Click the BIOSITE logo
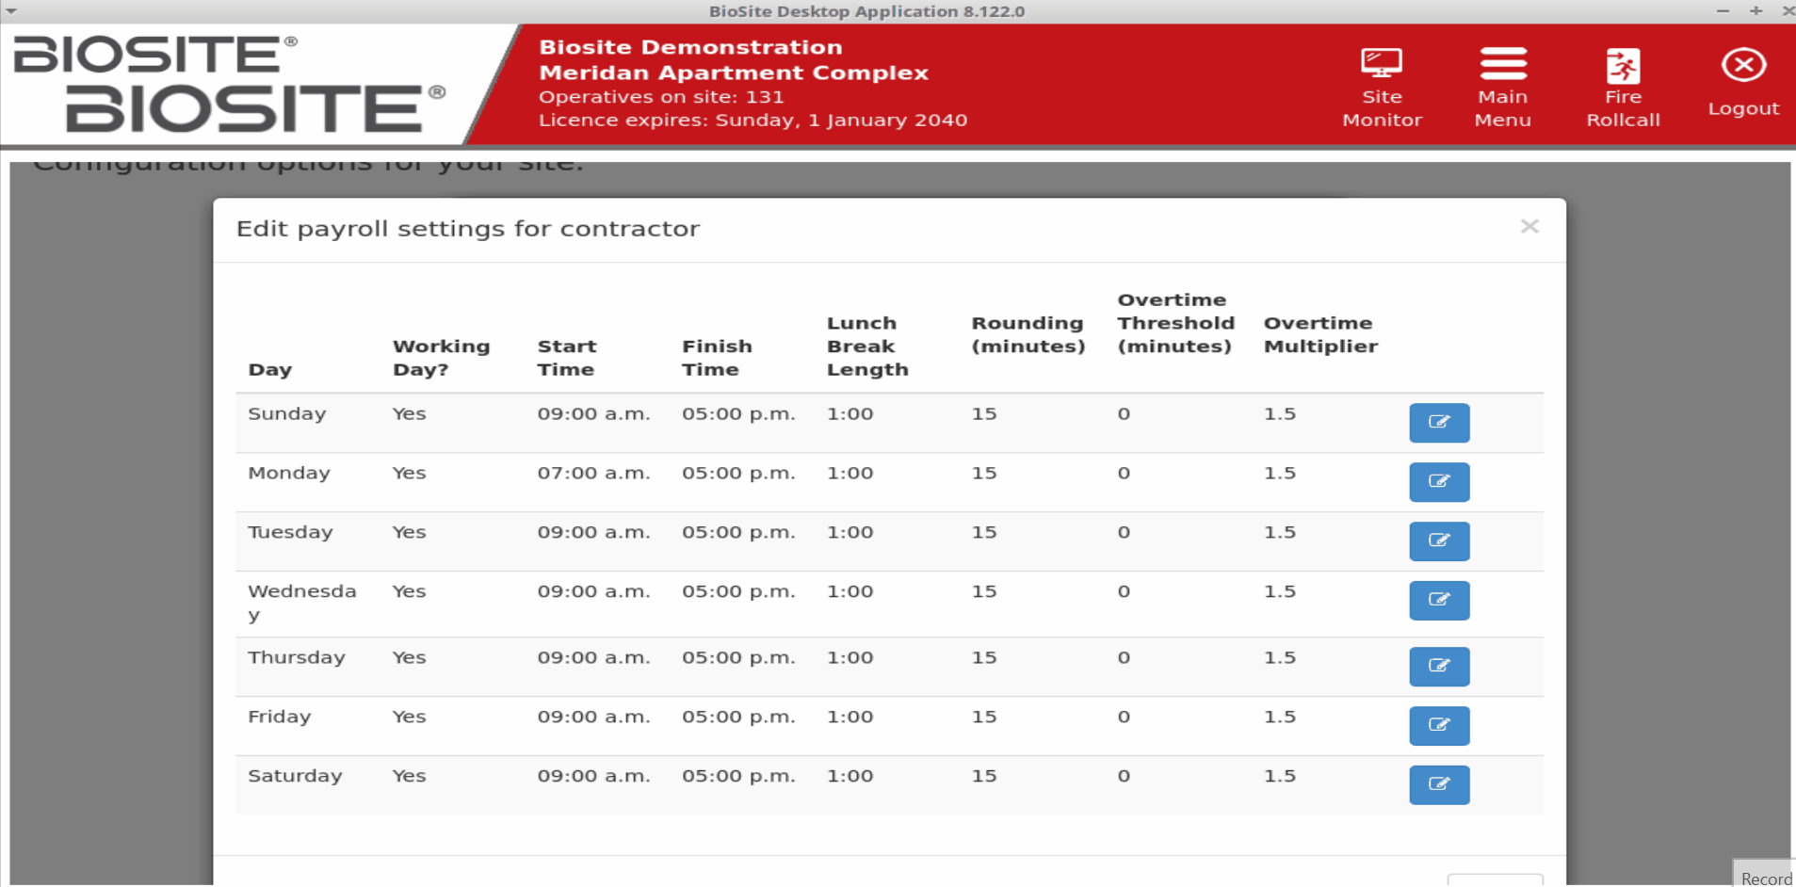Viewport: 1796px width, 887px height. [x=229, y=84]
